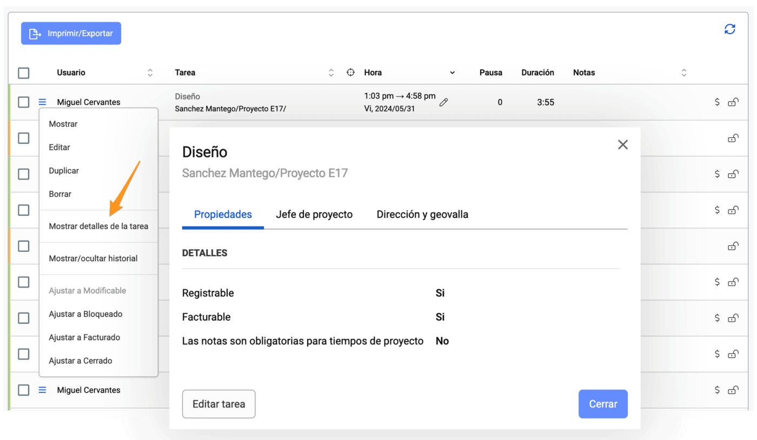Click the blue Cerrar button
Image resolution: width=757 pixels, height=440 pixels.
[x=603, y=404]
